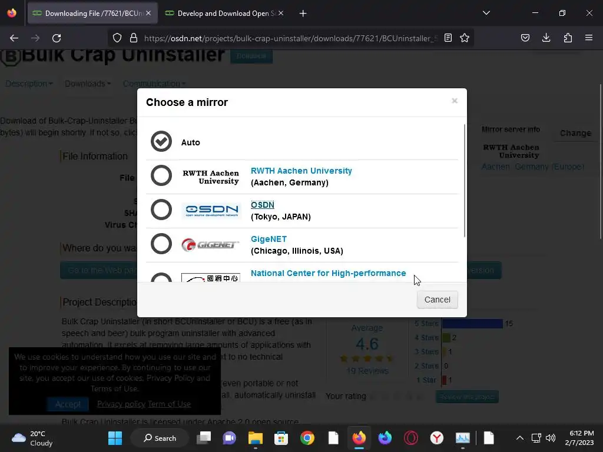Show hidden system tray icons
The image size is (603, 452).
(x=519, y=438)
